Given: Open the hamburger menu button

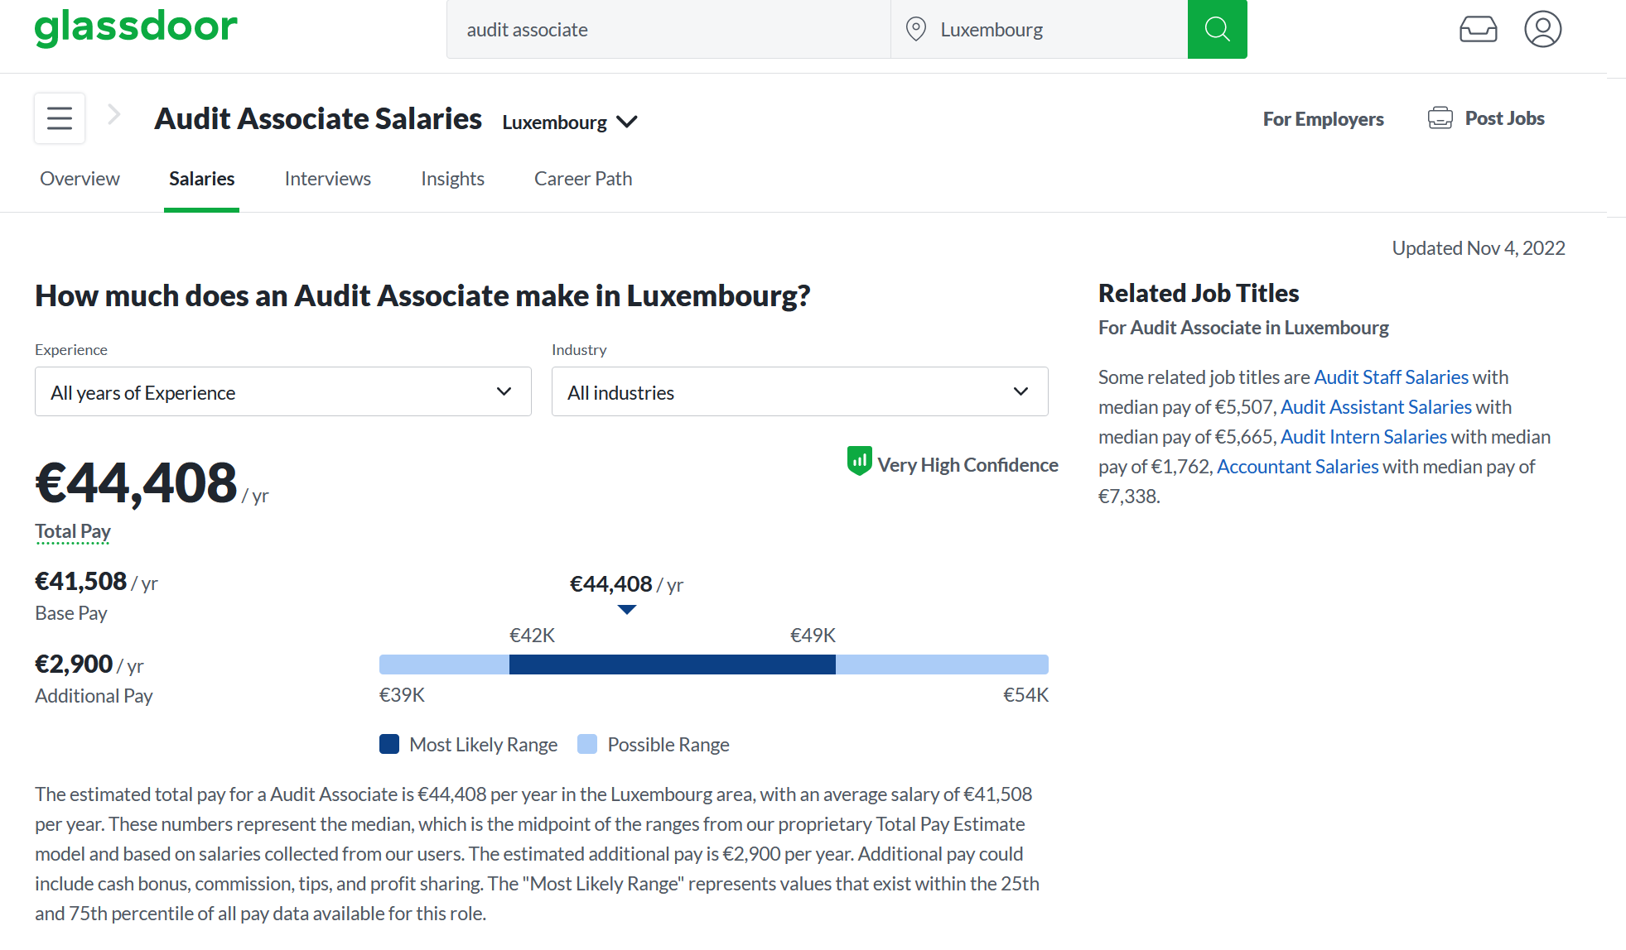Looking at the screenshot, I should tap(60, 118).
